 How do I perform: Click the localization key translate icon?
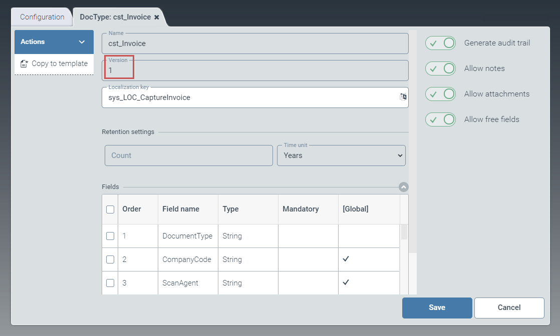[x=403, y=97]
